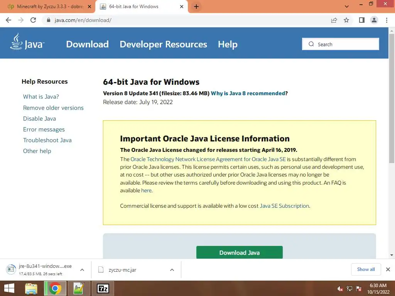
Task: Switch to Minecraft by Zyczu tab
Action: point(47,7)
